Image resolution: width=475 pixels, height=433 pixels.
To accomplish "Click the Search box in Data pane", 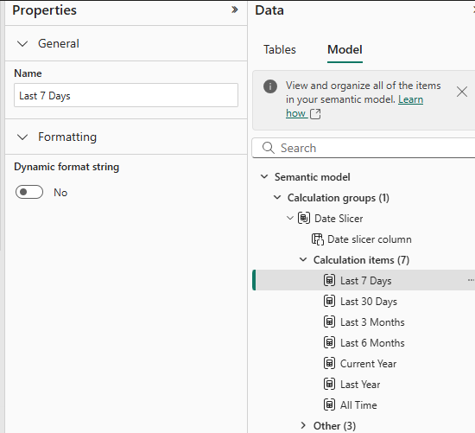I will (x=364, y=148).
